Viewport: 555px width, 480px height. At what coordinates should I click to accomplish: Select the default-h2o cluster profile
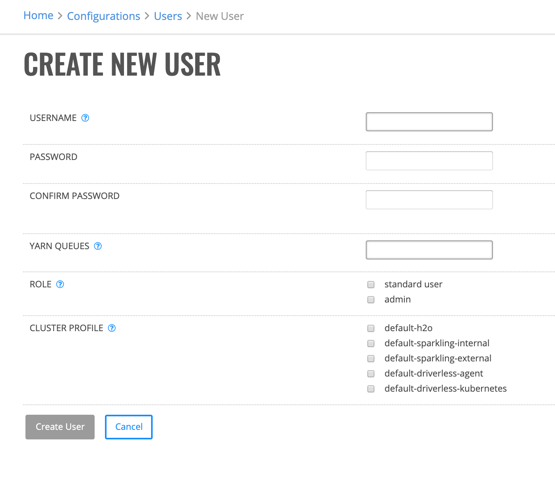(371, 328)
